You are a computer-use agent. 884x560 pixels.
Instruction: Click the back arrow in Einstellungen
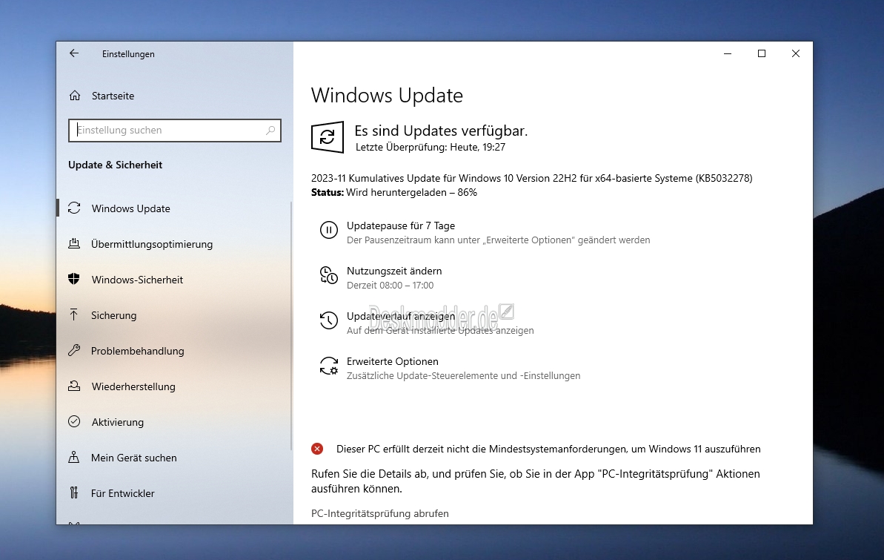[74, 53]
